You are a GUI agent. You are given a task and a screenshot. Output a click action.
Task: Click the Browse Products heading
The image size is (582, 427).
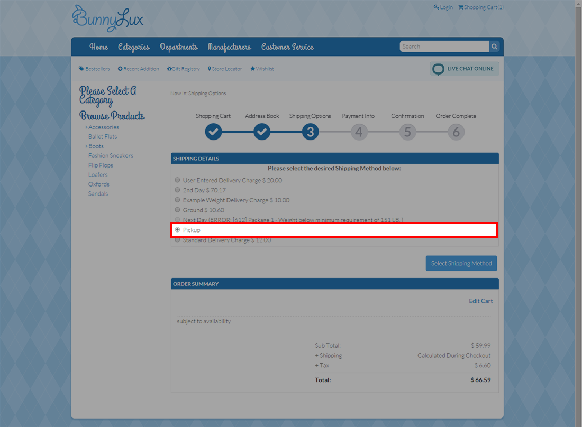(x=112, y=116)
